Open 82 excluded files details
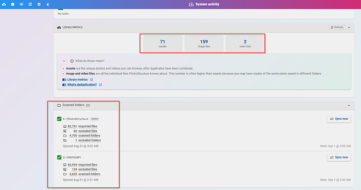Screen dimensions: 361x190 click(x=85, y=131)
